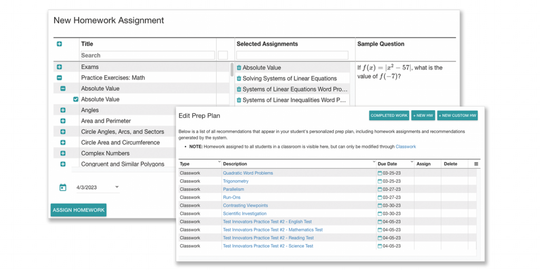Screen dimensions: 540x270
Task: Click trash icon for Systems of Linear Inequalities
Action: click(239, 100)
